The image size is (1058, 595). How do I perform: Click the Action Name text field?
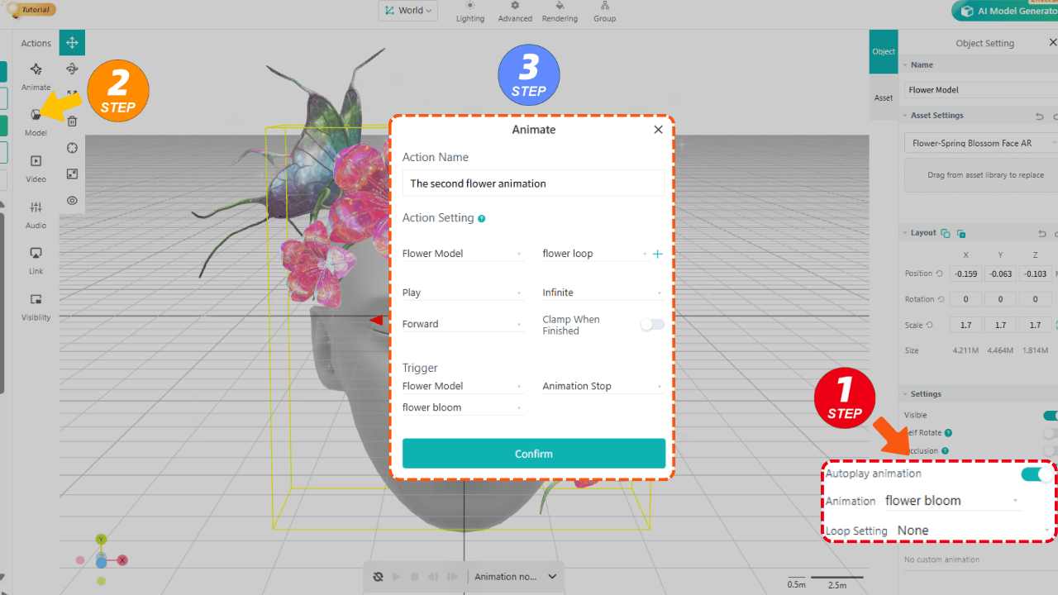coord(532,183)
